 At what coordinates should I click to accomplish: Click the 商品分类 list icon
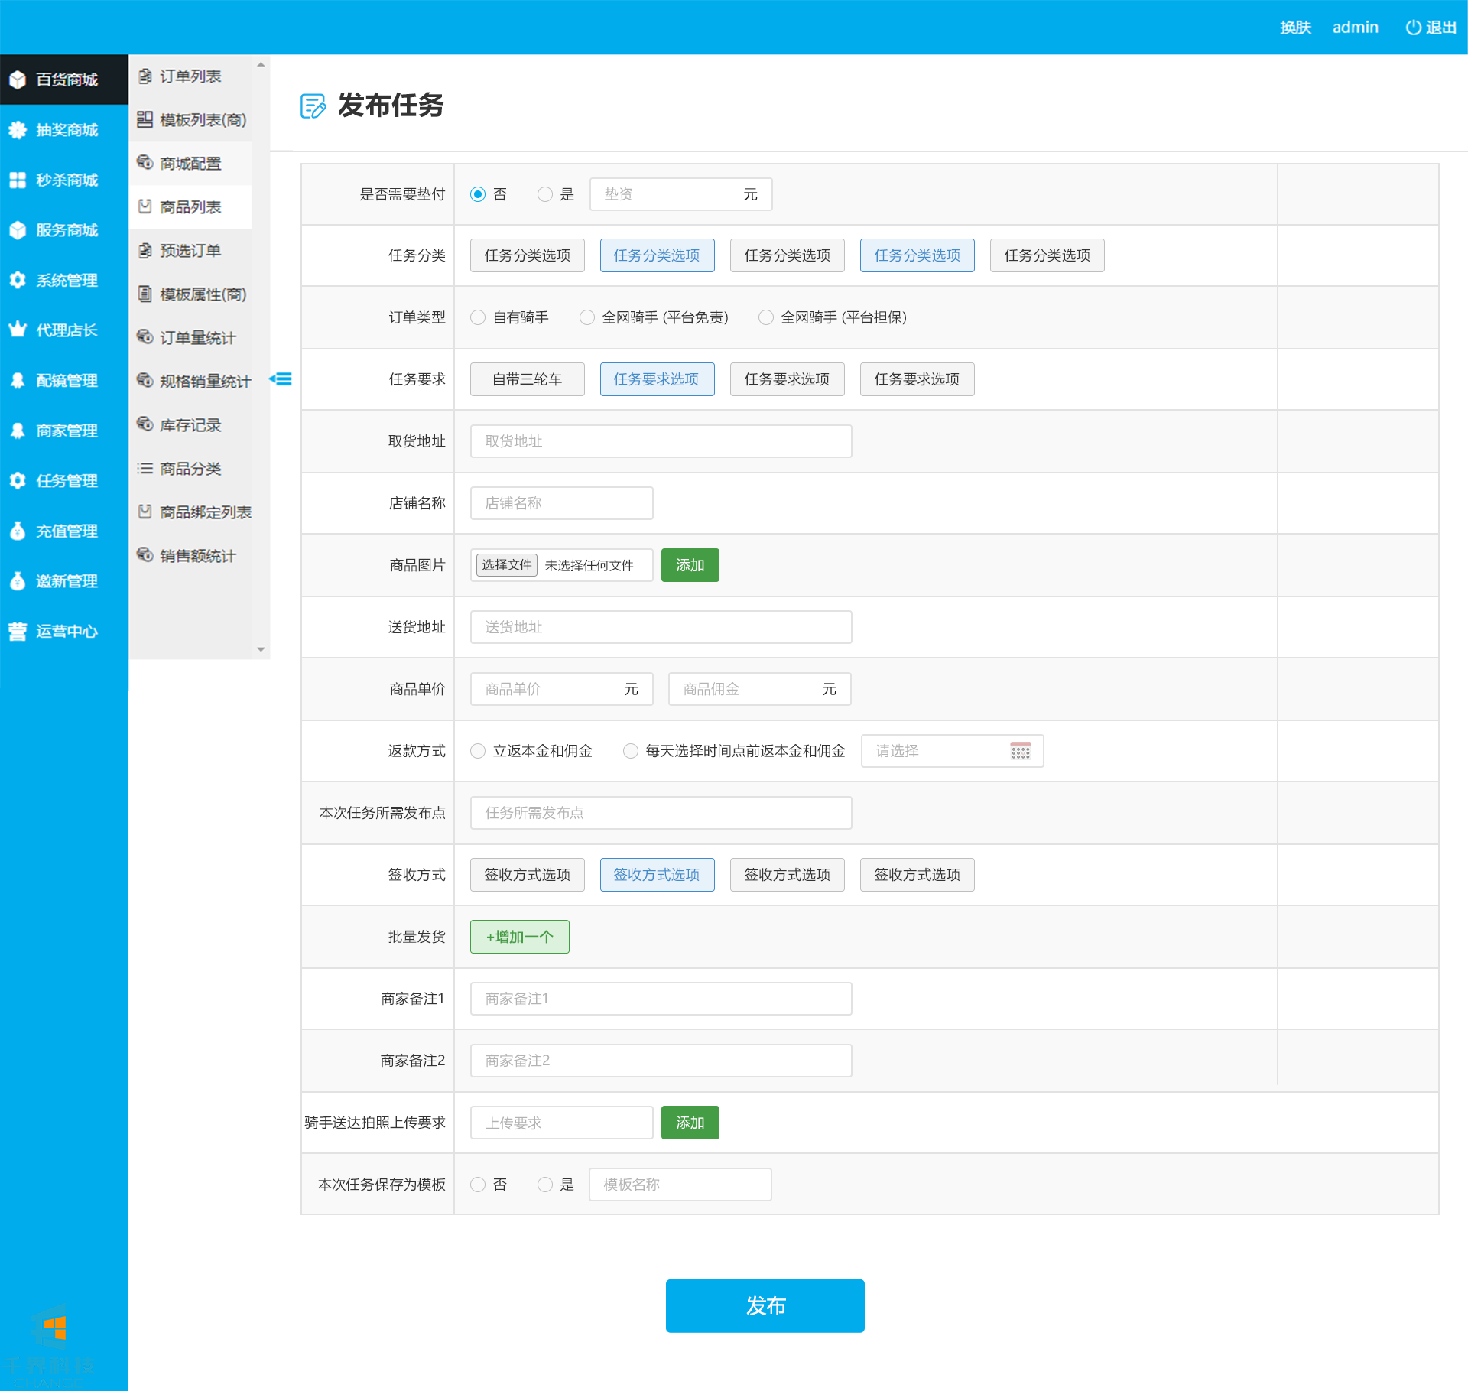point(145,469)
